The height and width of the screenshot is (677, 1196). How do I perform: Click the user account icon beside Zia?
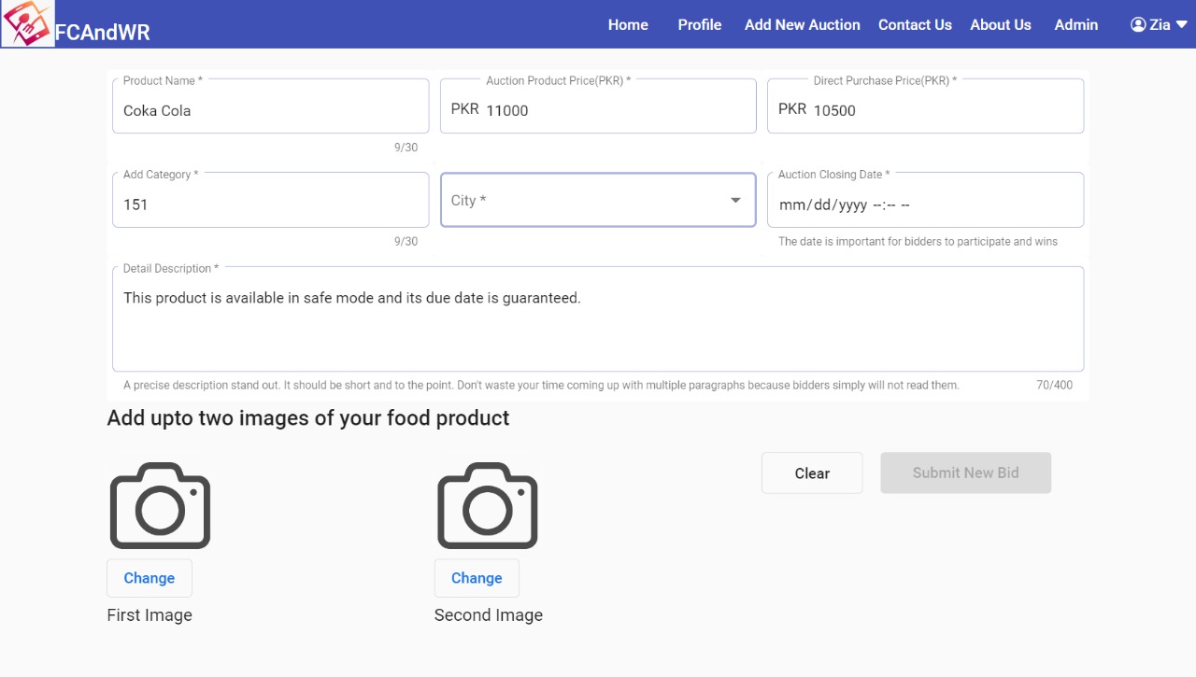pyautogui.click(x=1138, y=25)
